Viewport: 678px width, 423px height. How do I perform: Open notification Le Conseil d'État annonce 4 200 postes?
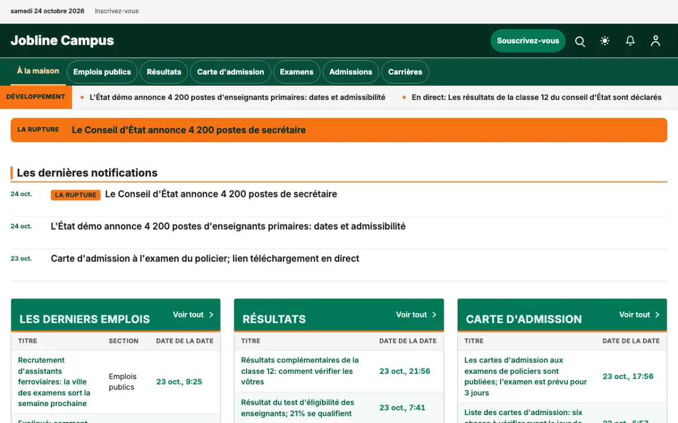[x=221, y=194]
